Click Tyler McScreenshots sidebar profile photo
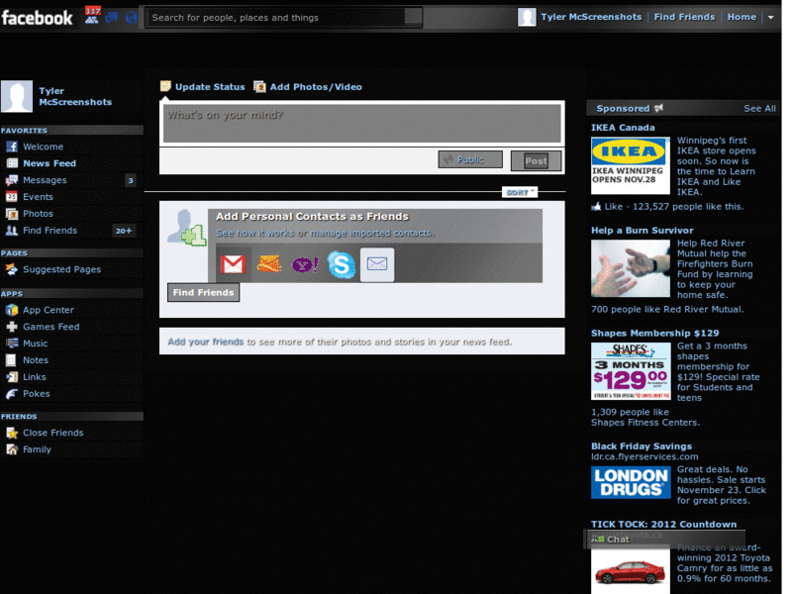The width and height of the screenshot is (792, 594). 17,96
